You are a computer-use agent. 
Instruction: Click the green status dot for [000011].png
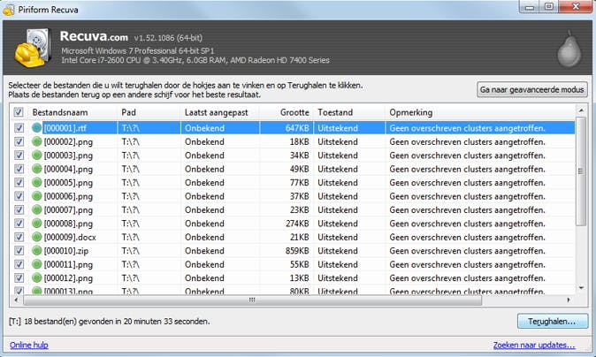37,264
